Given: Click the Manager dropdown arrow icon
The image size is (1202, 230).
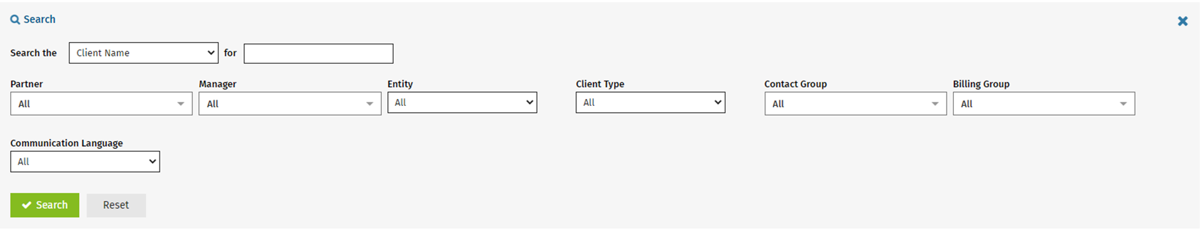Looking at the screenshot, I should tap(370, 104).
